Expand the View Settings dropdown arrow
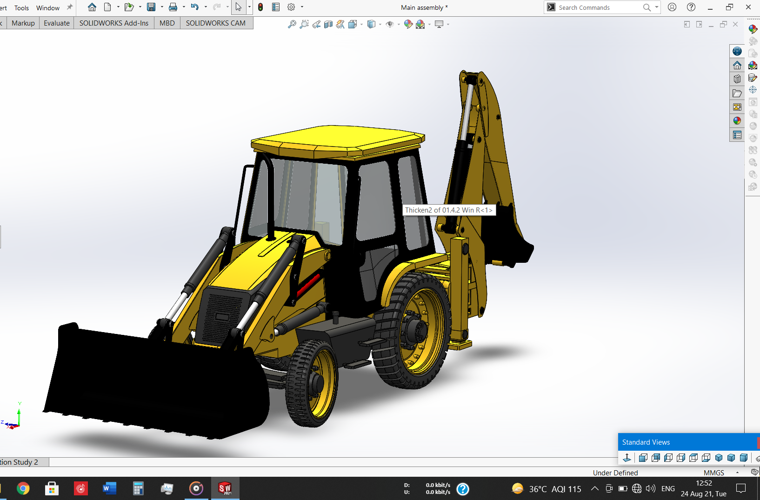Screen dimensions: 760x500 (448, 24)
